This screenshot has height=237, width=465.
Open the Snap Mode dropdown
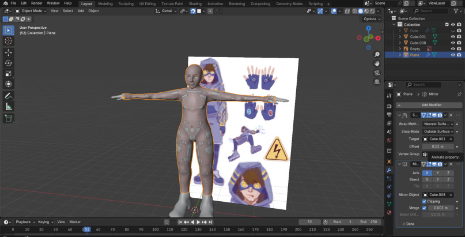[438, 131]
